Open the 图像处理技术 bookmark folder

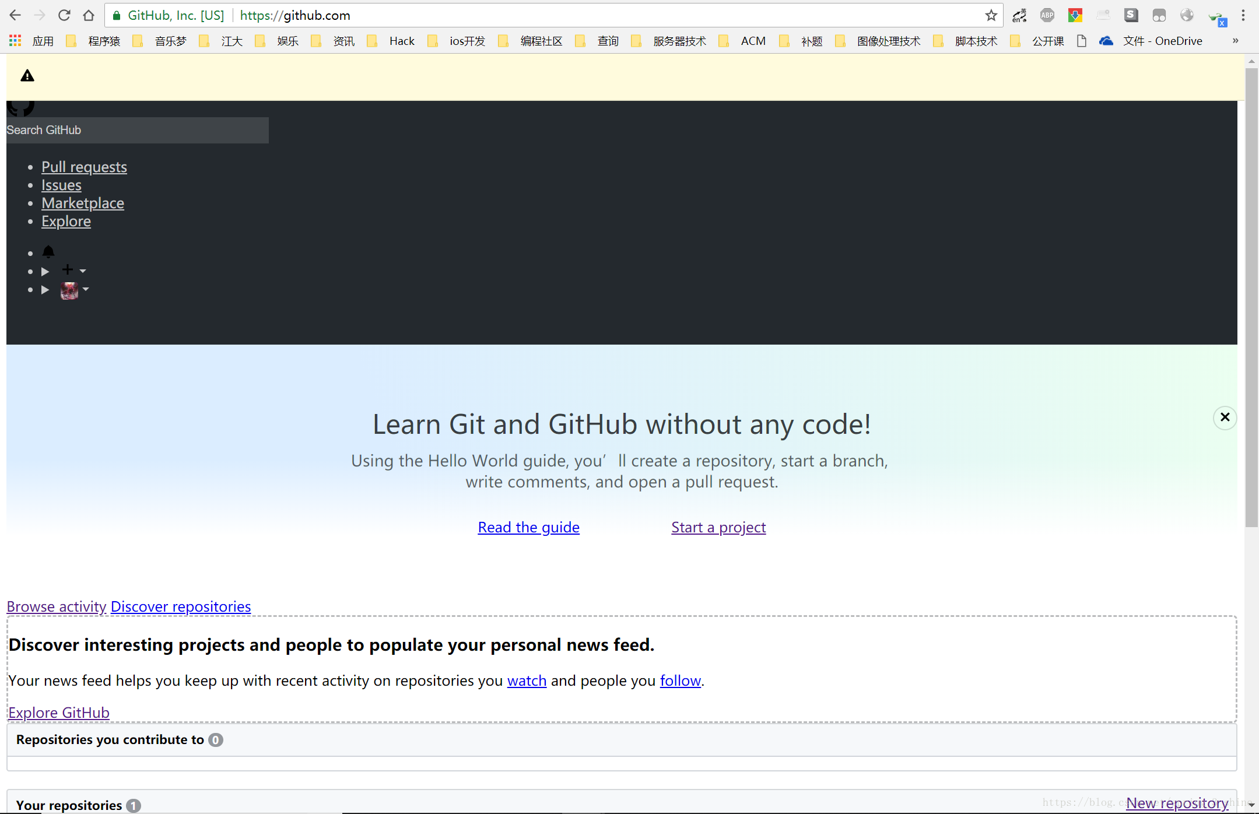878,41
